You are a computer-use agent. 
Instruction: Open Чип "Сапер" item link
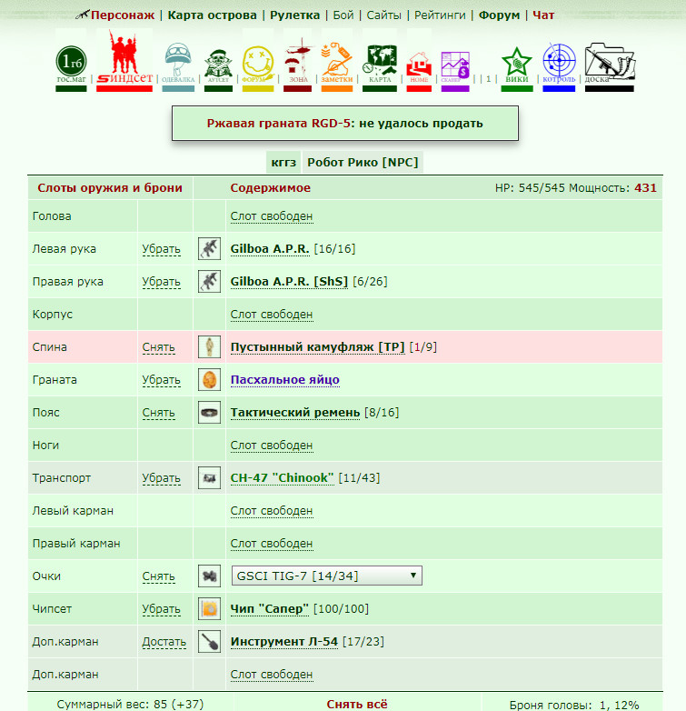270,608
